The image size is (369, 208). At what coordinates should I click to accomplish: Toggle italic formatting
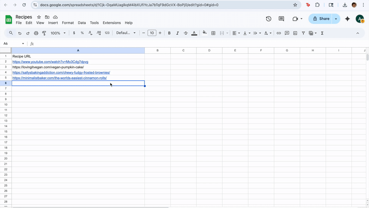pyautogui.click(x=178, y=33)
